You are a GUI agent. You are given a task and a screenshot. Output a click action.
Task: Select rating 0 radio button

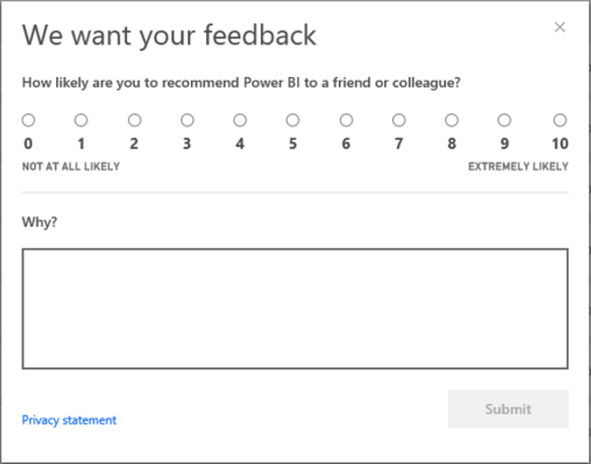pyautogui.click(x=28, y=120)
